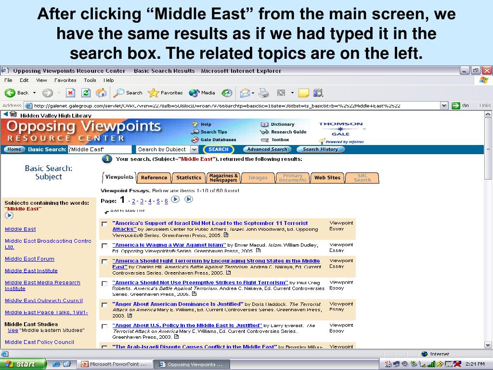Switch to Magazines & Newspapers tab
The height and width of the screenshot is (370, 493).
tap(223, 178)
